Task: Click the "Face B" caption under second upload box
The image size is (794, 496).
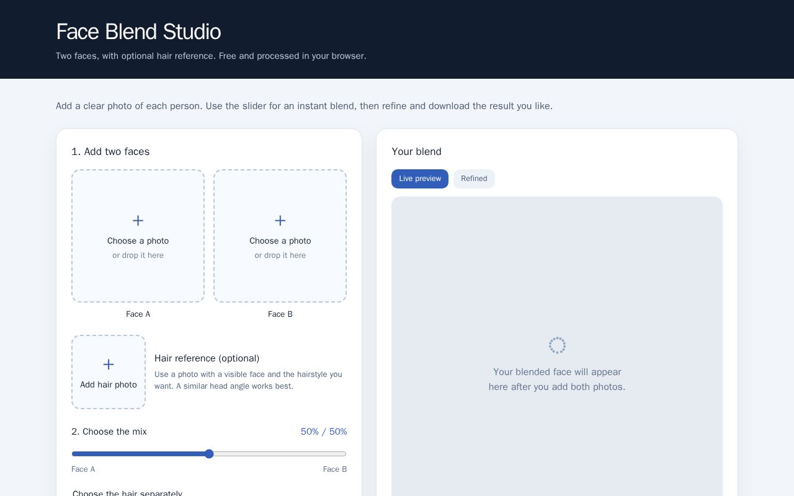Action: 280,314
